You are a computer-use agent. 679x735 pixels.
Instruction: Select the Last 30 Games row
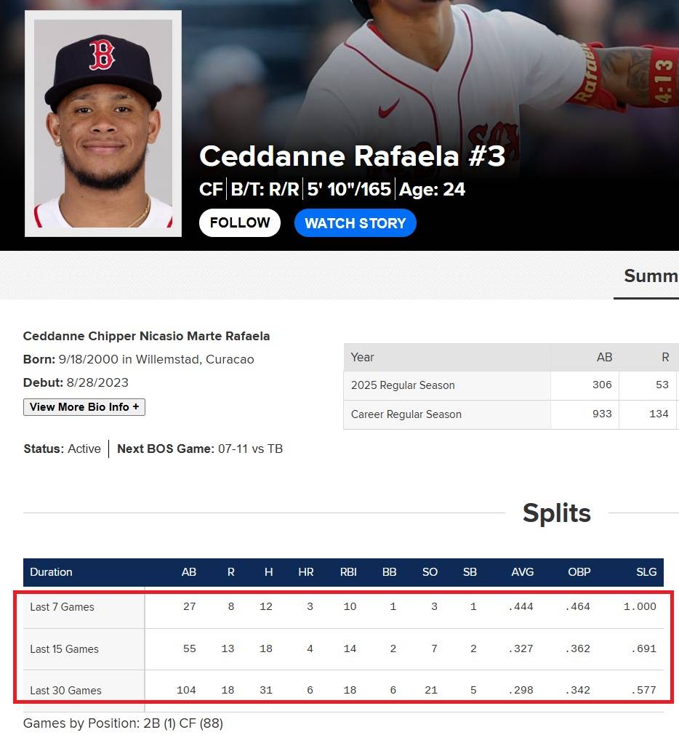[x=66, y=691]
